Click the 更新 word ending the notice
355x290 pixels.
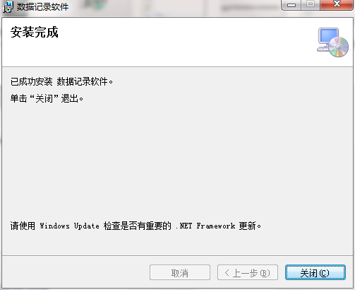pyautogui.click(x=247, y=226)
